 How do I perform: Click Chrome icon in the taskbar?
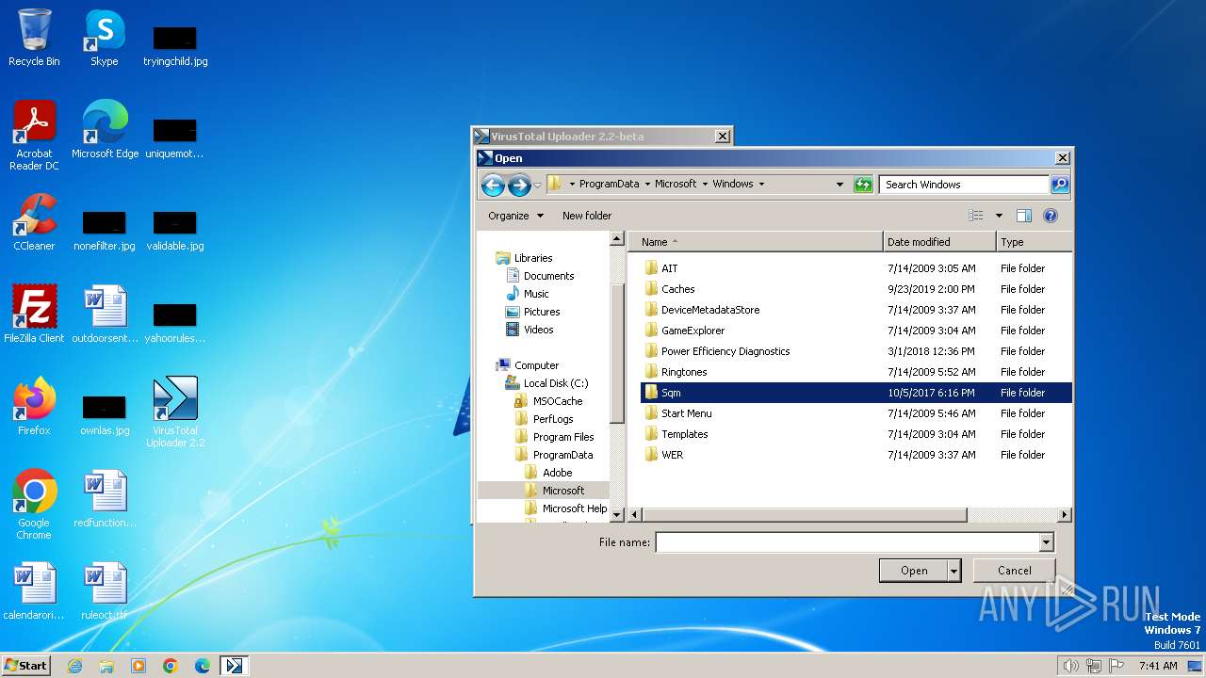pyautogui.click(x=171, y=666)
